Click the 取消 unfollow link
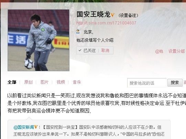This screenshot has height=139, width=186. coord(105,51)
